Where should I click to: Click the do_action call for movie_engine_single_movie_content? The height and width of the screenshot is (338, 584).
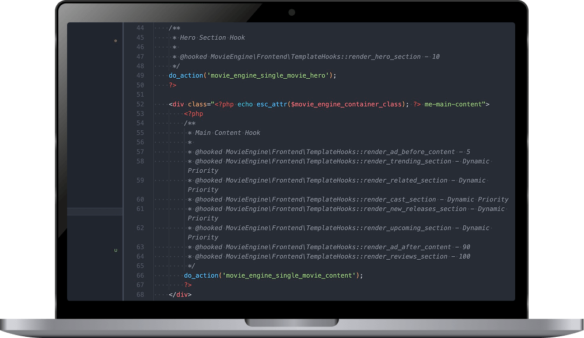[201, 275]
